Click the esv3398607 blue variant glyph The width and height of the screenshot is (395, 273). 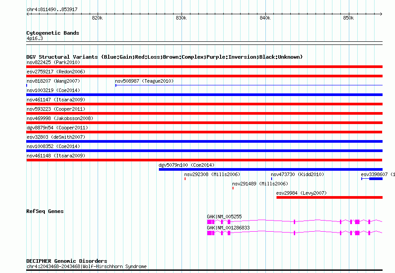point(372,179)
